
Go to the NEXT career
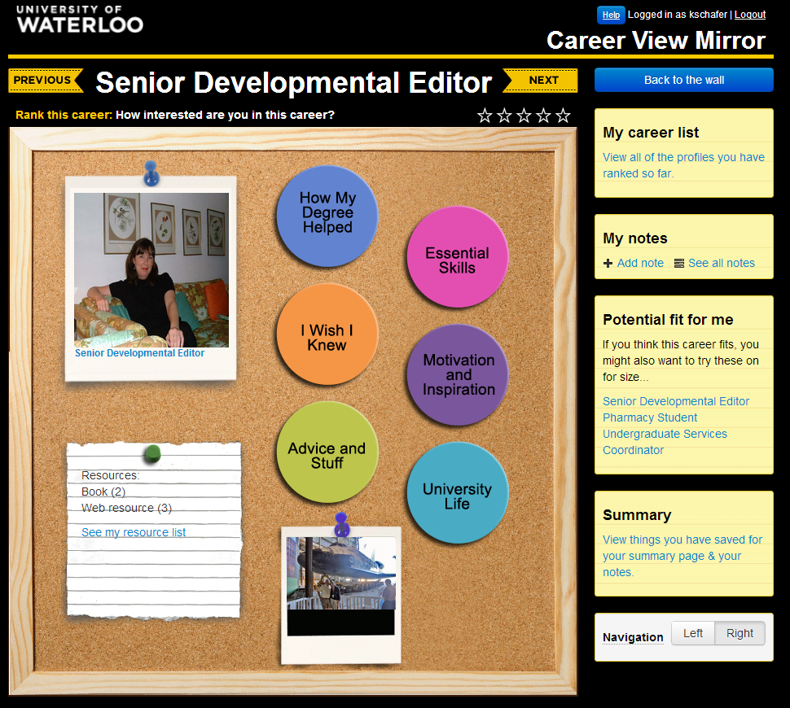point(542,81)
